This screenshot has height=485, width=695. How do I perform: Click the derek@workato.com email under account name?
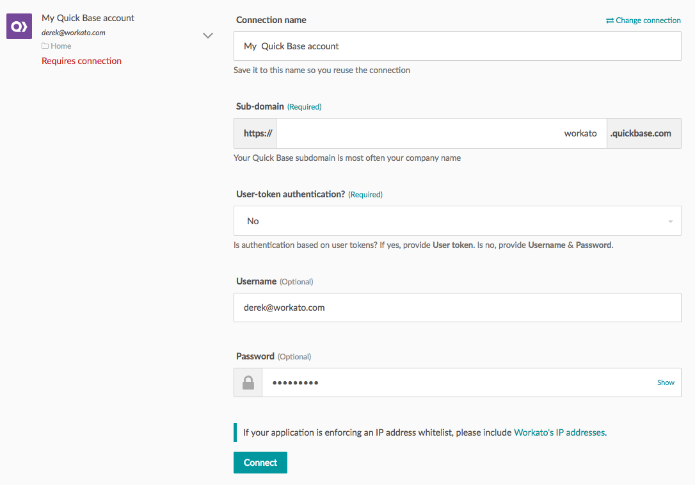(x=73, y=33)
